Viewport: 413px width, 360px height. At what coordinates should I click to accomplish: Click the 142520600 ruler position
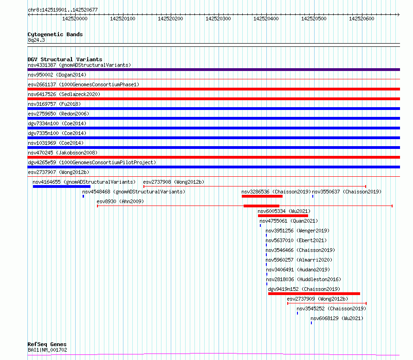pos(361,19)
